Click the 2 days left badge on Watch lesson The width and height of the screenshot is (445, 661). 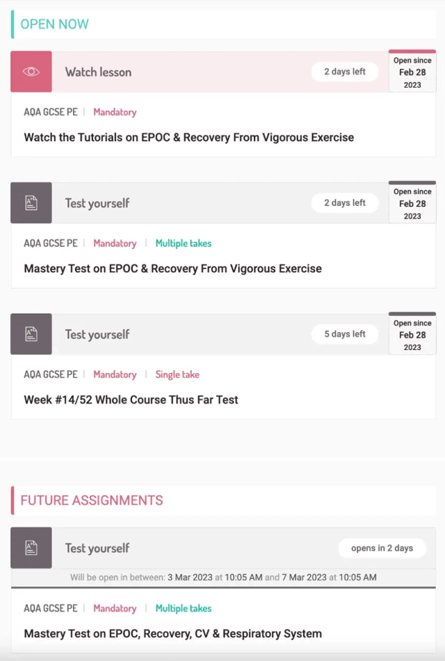[344, 72]
